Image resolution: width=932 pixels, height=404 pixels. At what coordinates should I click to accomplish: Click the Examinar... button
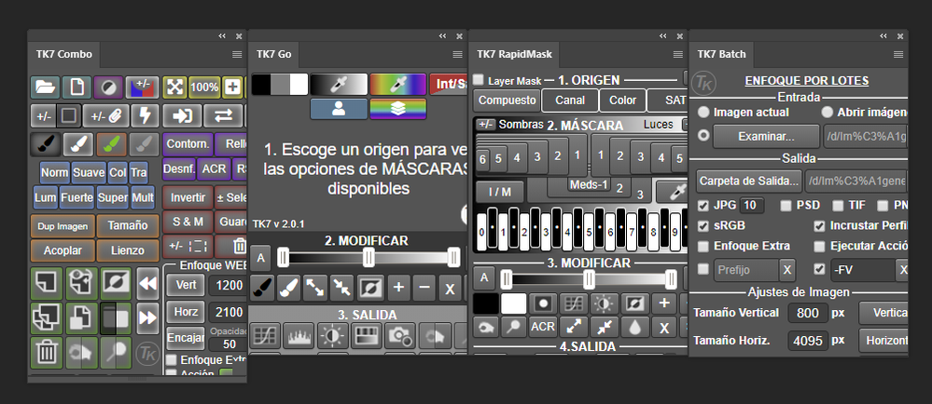[766, 136]
